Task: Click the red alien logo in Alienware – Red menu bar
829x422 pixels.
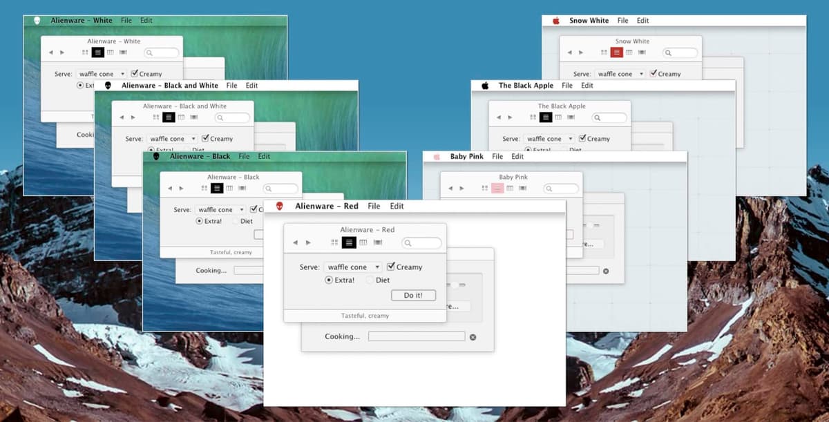Action: pyautogui.click(x=279, y=207)
